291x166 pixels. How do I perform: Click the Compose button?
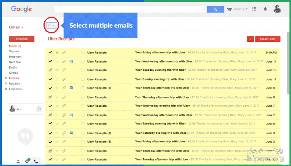tap(22, 39)
